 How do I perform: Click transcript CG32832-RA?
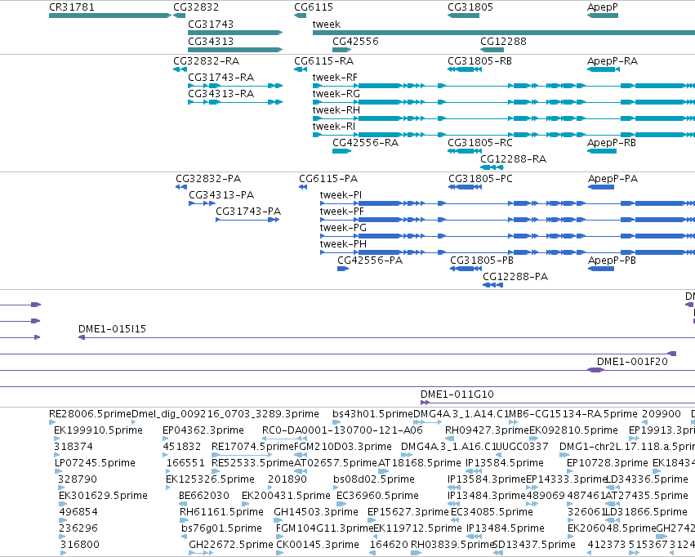tap(180, 69)
